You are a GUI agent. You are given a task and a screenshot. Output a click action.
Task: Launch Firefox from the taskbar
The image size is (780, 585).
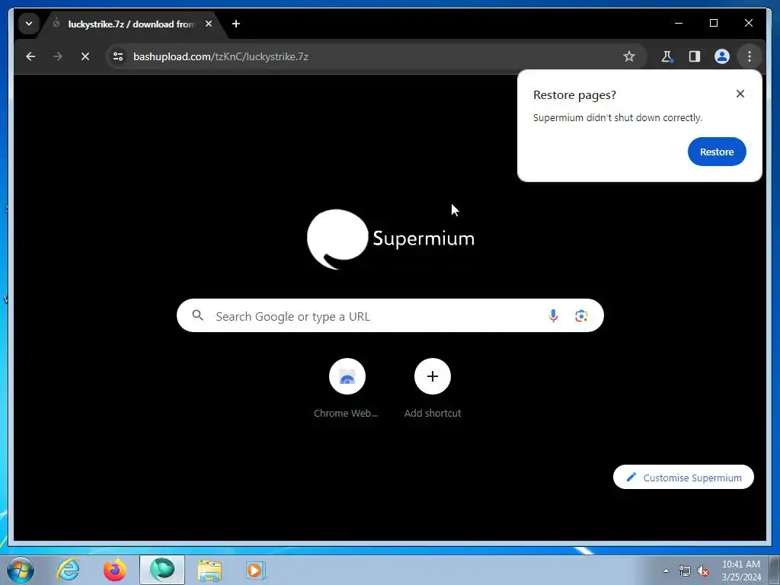coord(115,570)
